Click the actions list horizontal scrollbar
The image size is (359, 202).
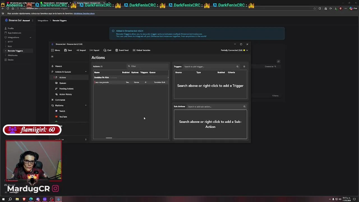109,138
